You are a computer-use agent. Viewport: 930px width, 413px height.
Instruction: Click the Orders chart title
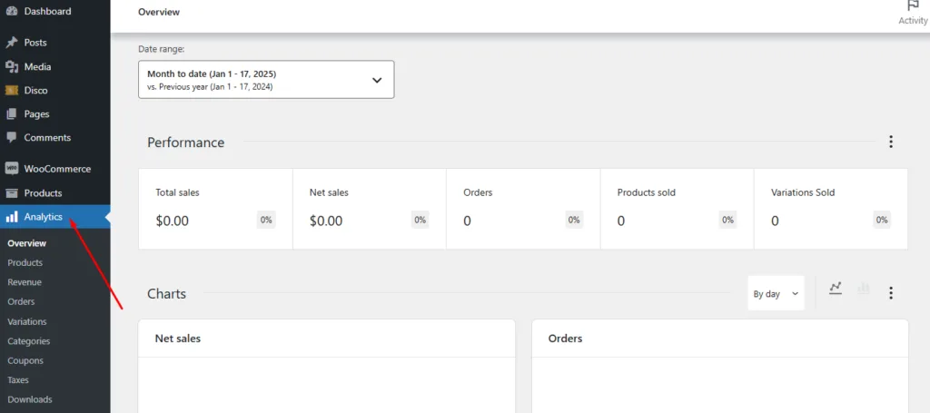tap(565, 339)
